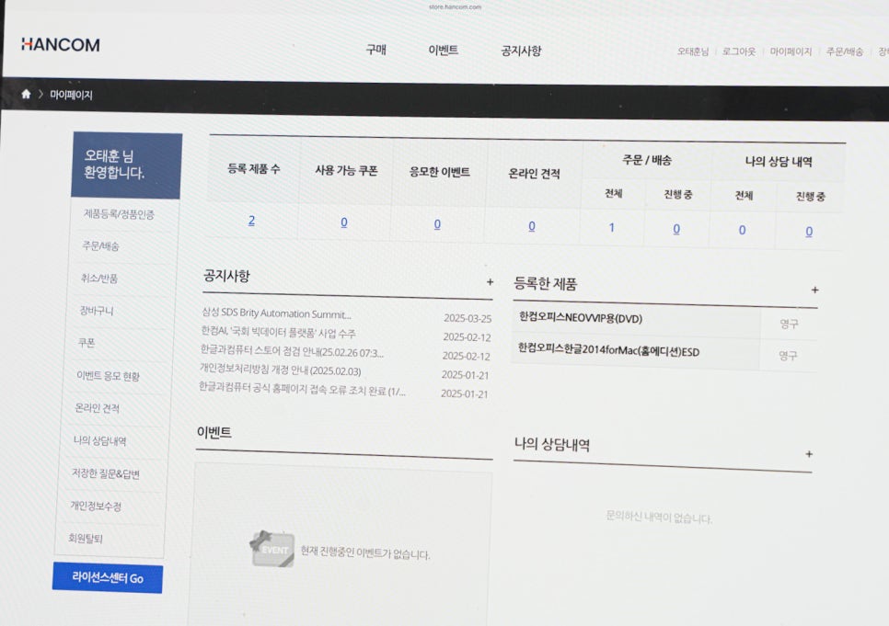Open 저장한 질문&답변 in sidebar
Screen dimensions: 889x626
(x=106, y=473)
